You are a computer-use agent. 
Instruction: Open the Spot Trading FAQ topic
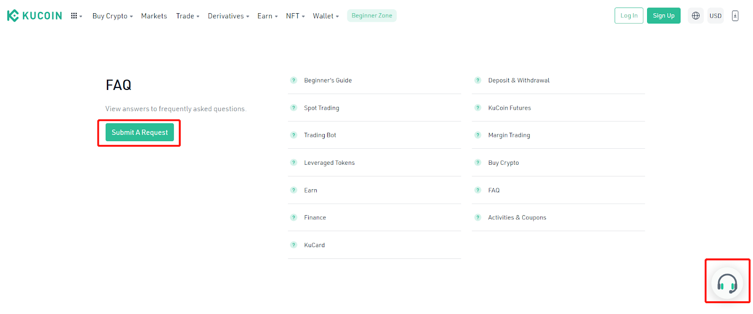[321, 108]
